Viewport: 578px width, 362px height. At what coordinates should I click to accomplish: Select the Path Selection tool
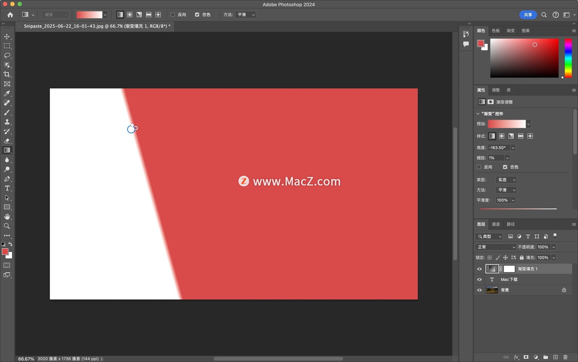pos(7,198)
